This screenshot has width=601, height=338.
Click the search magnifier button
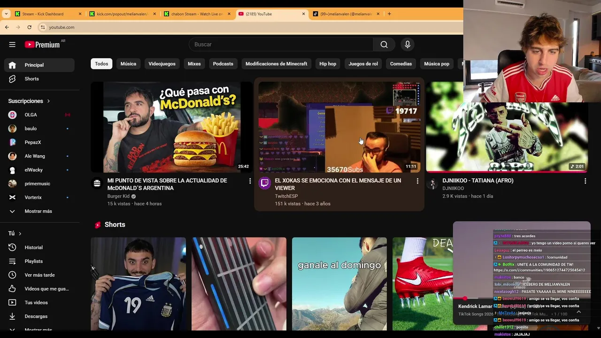point(384,45)
